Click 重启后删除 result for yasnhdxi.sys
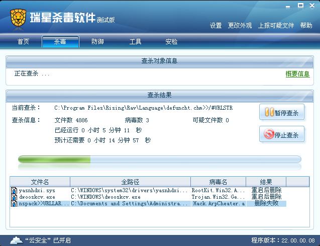320x246 pixels. (267, 191)
